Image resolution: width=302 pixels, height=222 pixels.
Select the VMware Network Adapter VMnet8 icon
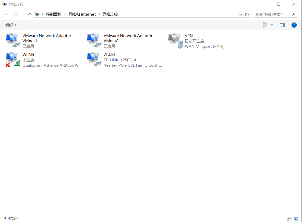point(94,40)
